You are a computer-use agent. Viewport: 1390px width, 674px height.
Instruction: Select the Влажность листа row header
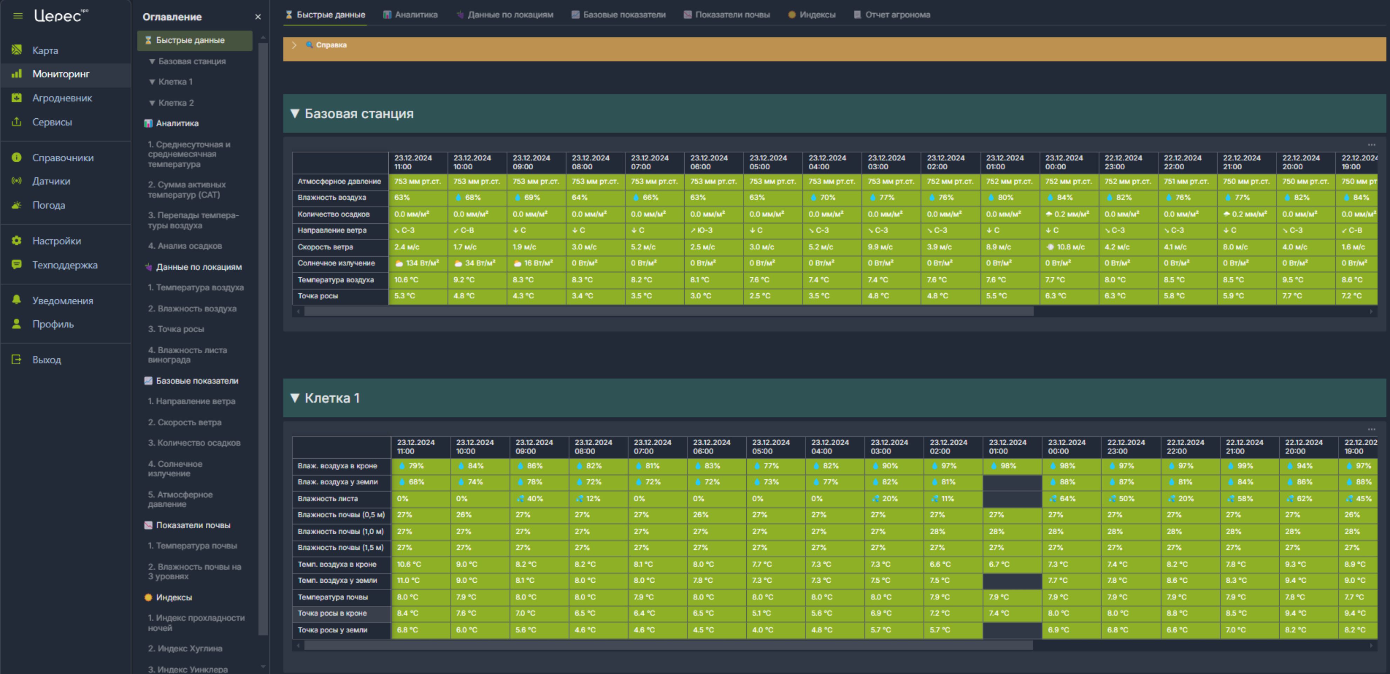coord(341,499)
